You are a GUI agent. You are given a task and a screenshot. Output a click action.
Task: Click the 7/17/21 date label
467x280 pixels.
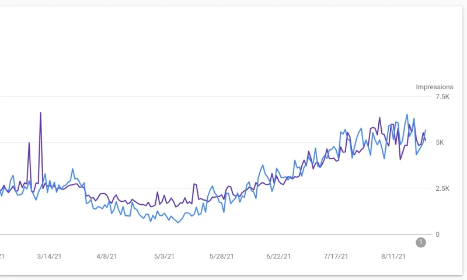tap(337, 256)
